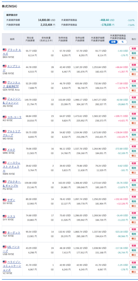This screenshot has height=281, width=138.
Task: Click 現売 button for TGT ターゲット
Action: coord(134,234)
